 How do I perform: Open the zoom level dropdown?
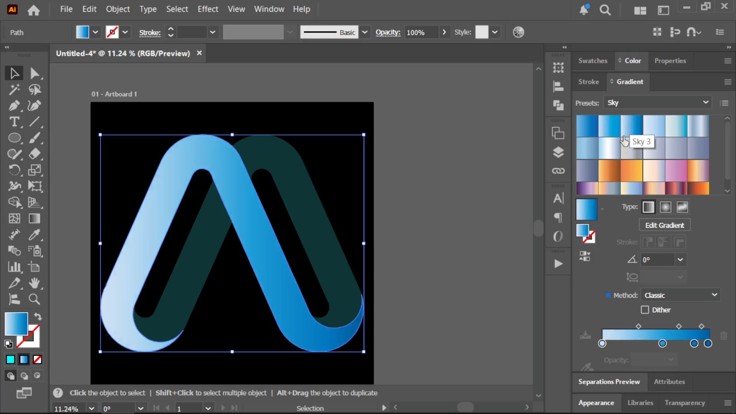tap(91, 408)
